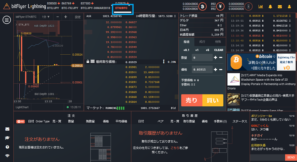The height and width of the screenshot is (162, 297).
Task: Select ask price 0.05968 in order book
Action: 131,32
